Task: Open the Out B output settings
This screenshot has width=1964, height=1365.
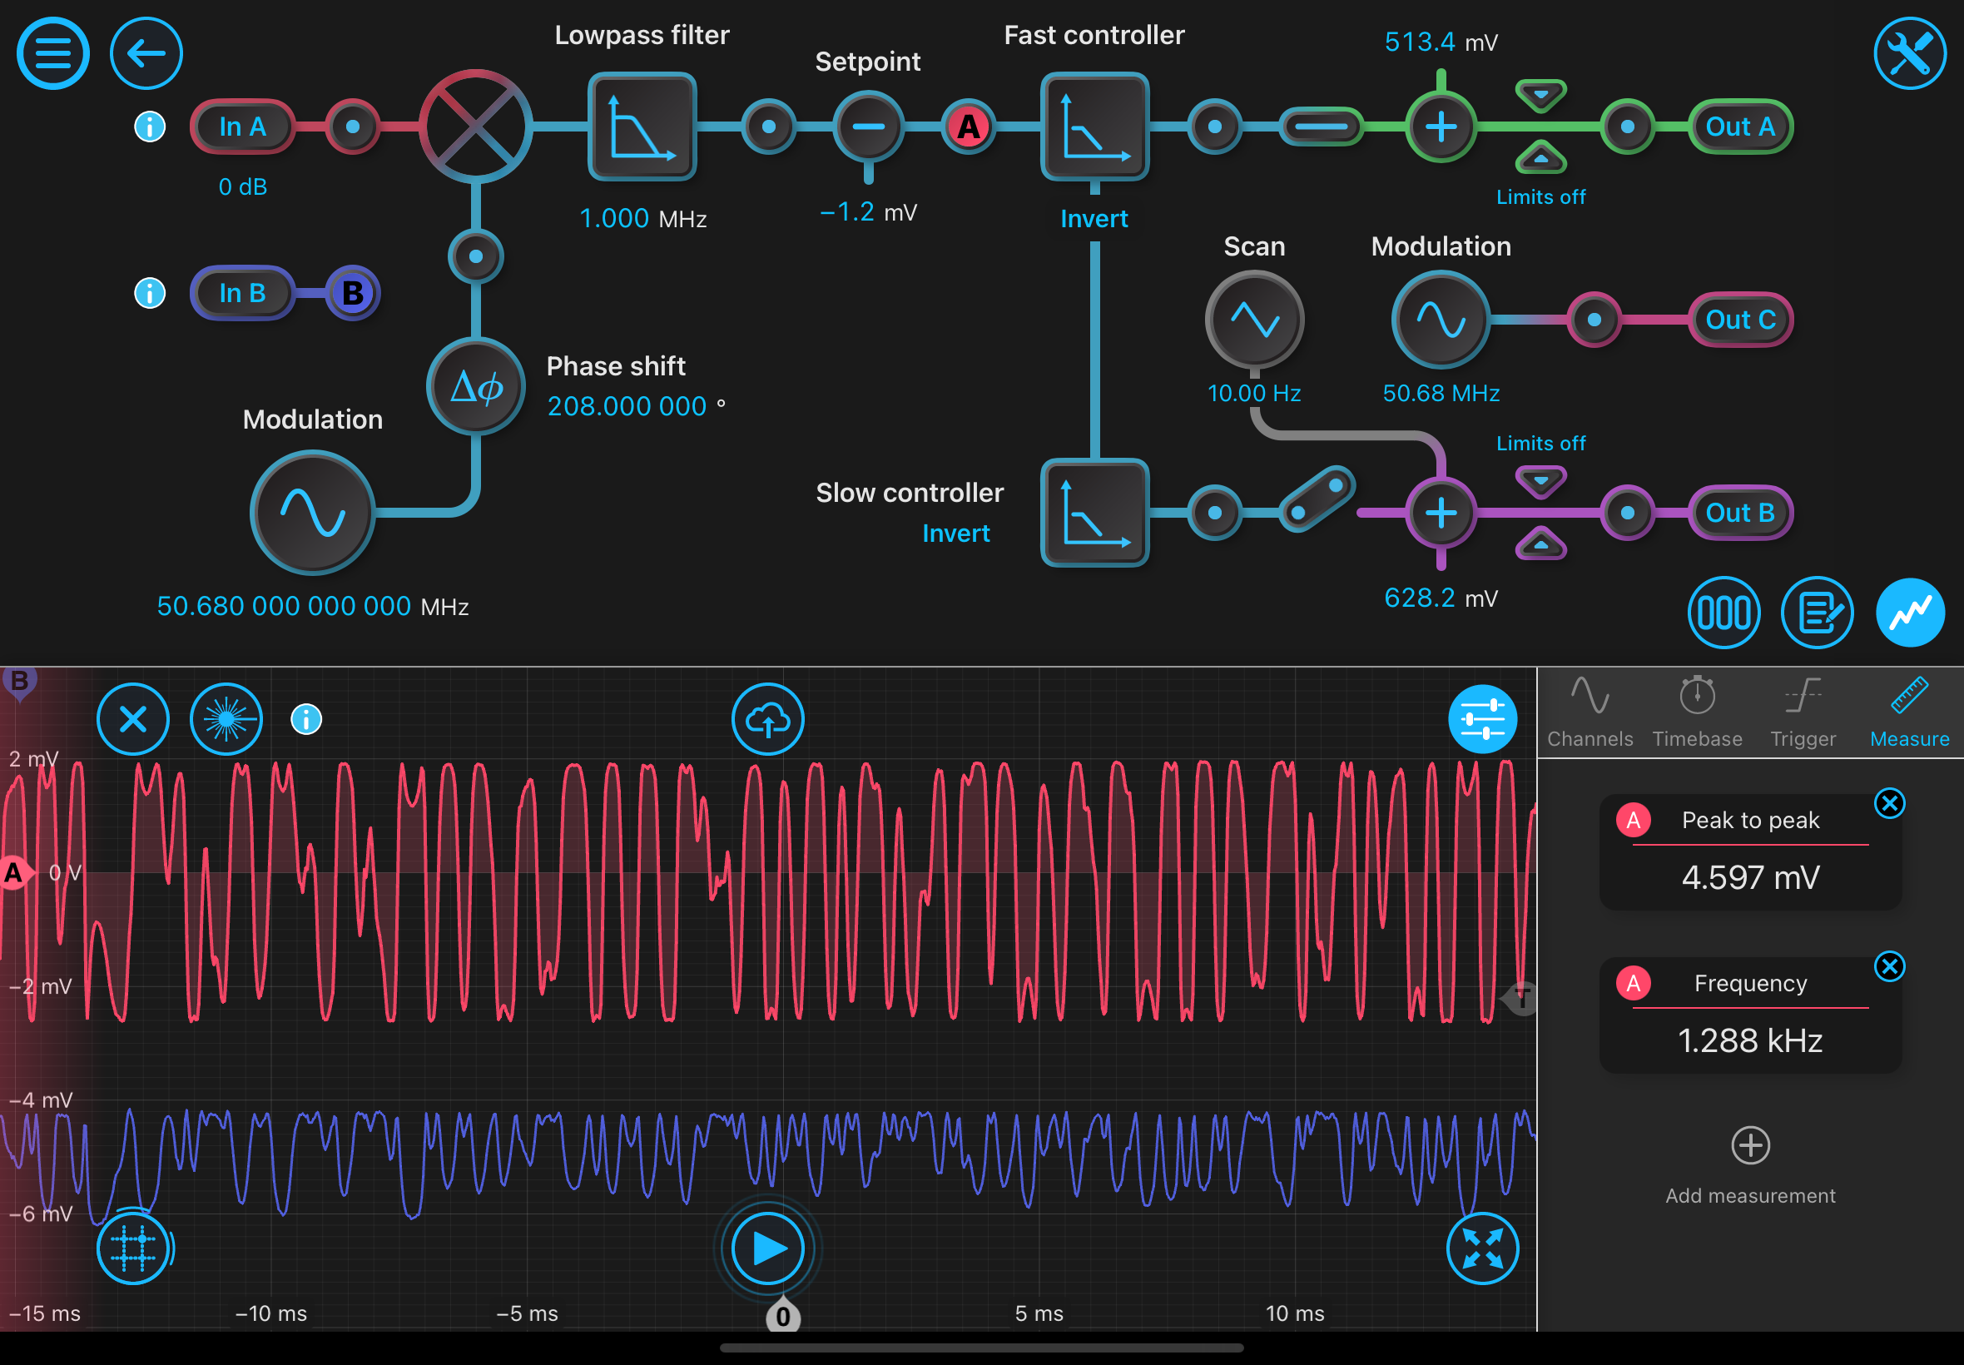Action: pyautogui.click(x=1740, y=513)
